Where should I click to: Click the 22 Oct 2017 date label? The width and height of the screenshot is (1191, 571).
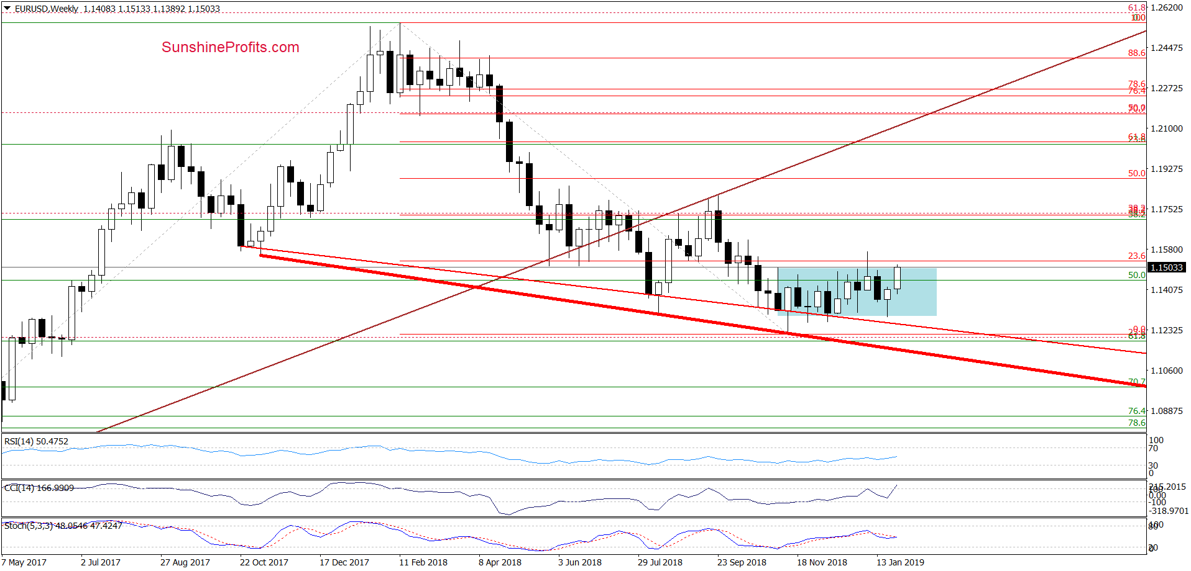point(264,562)
